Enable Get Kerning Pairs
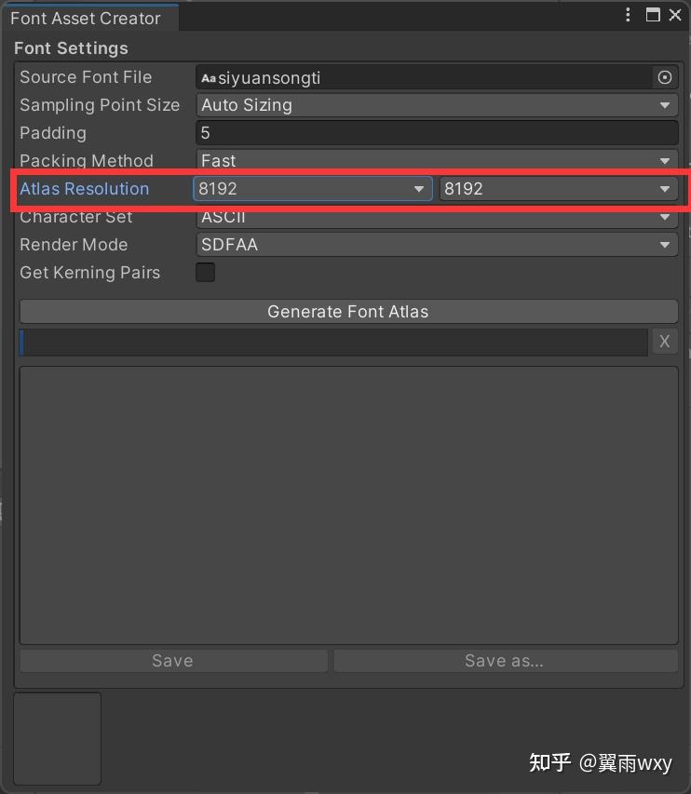 click(x=205, y=273)
